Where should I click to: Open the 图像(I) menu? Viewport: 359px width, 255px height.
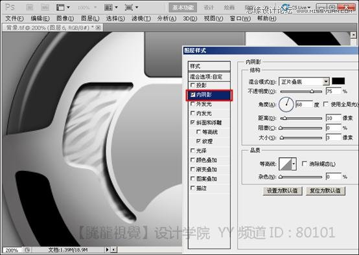(x=65, y=18)
